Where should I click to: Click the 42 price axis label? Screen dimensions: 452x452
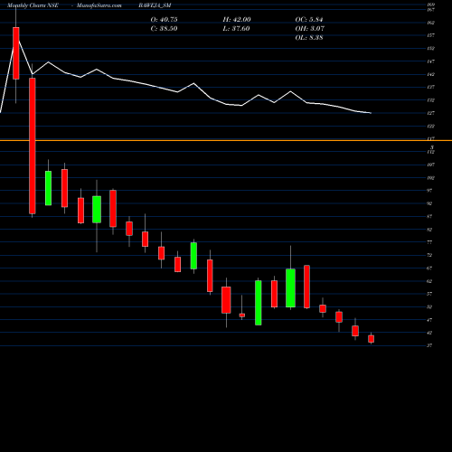click(429, 333)
